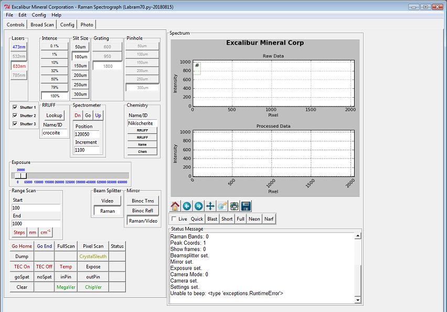Click the FullScan button

[66, 246]
